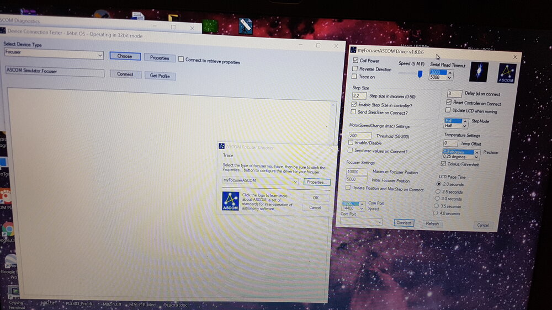Expand the Select Device Type dropdown
Screen dimensions: 552x310
[100, 55]
